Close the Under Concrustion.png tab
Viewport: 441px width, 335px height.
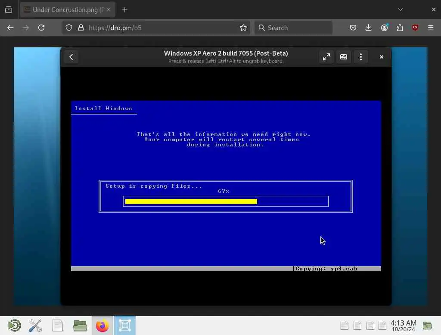(109, 9)
